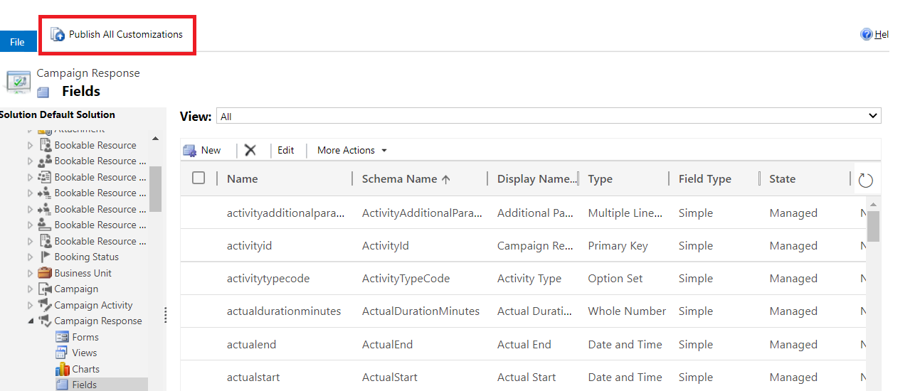Click the refresh grid icon

click(x=865, y=180)
